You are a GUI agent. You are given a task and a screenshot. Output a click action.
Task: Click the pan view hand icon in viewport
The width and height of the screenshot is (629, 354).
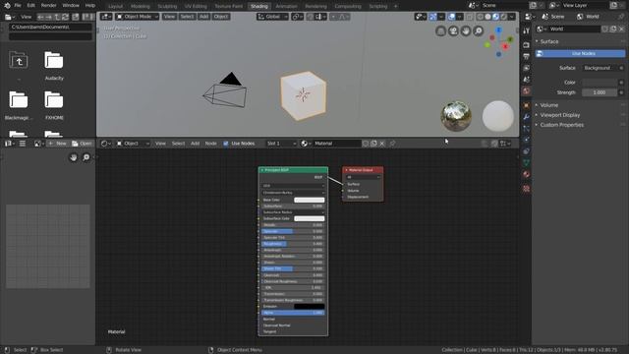pyautogui.click(x=466, y=31)
